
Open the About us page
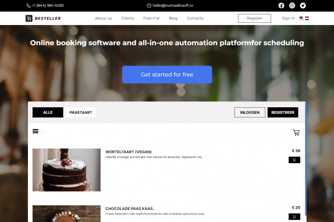[x=103, y=18]
